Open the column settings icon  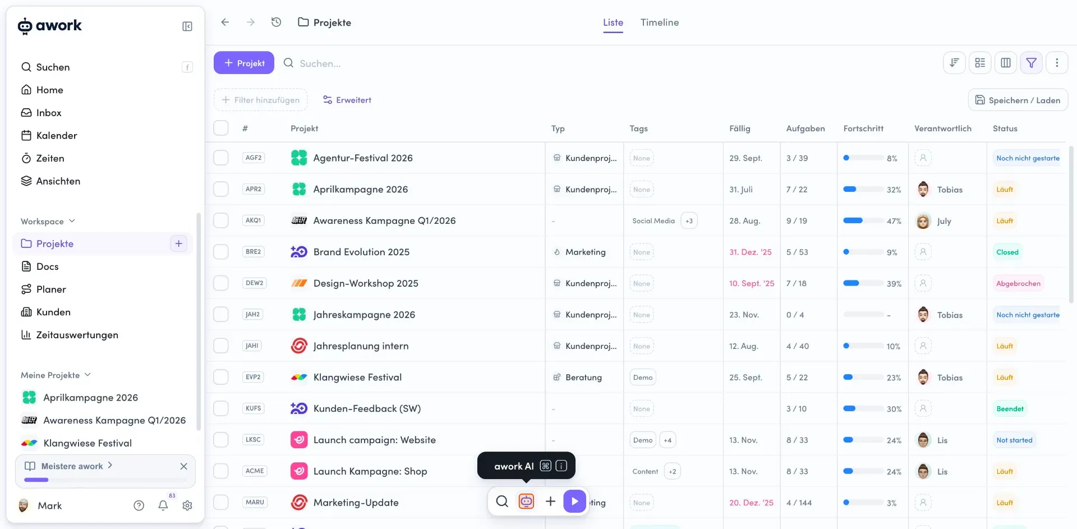coord(1006,63)
